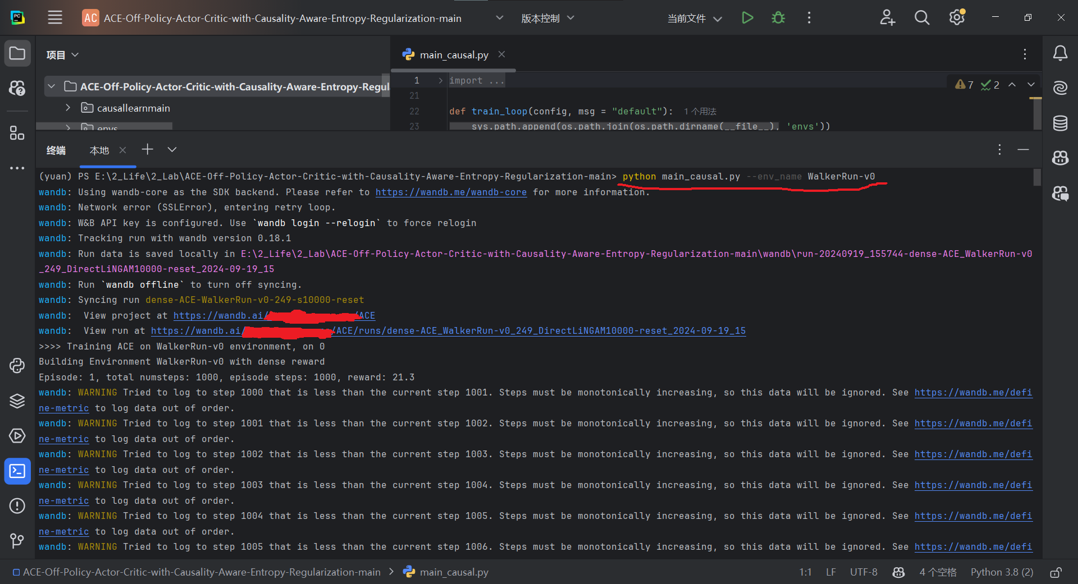Screen dimensions: 1078x584
Task: Open the main hamburger menu
Action: tap(55, 18)
